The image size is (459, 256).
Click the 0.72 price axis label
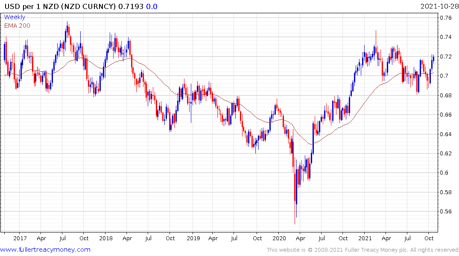tap(446, 56)
